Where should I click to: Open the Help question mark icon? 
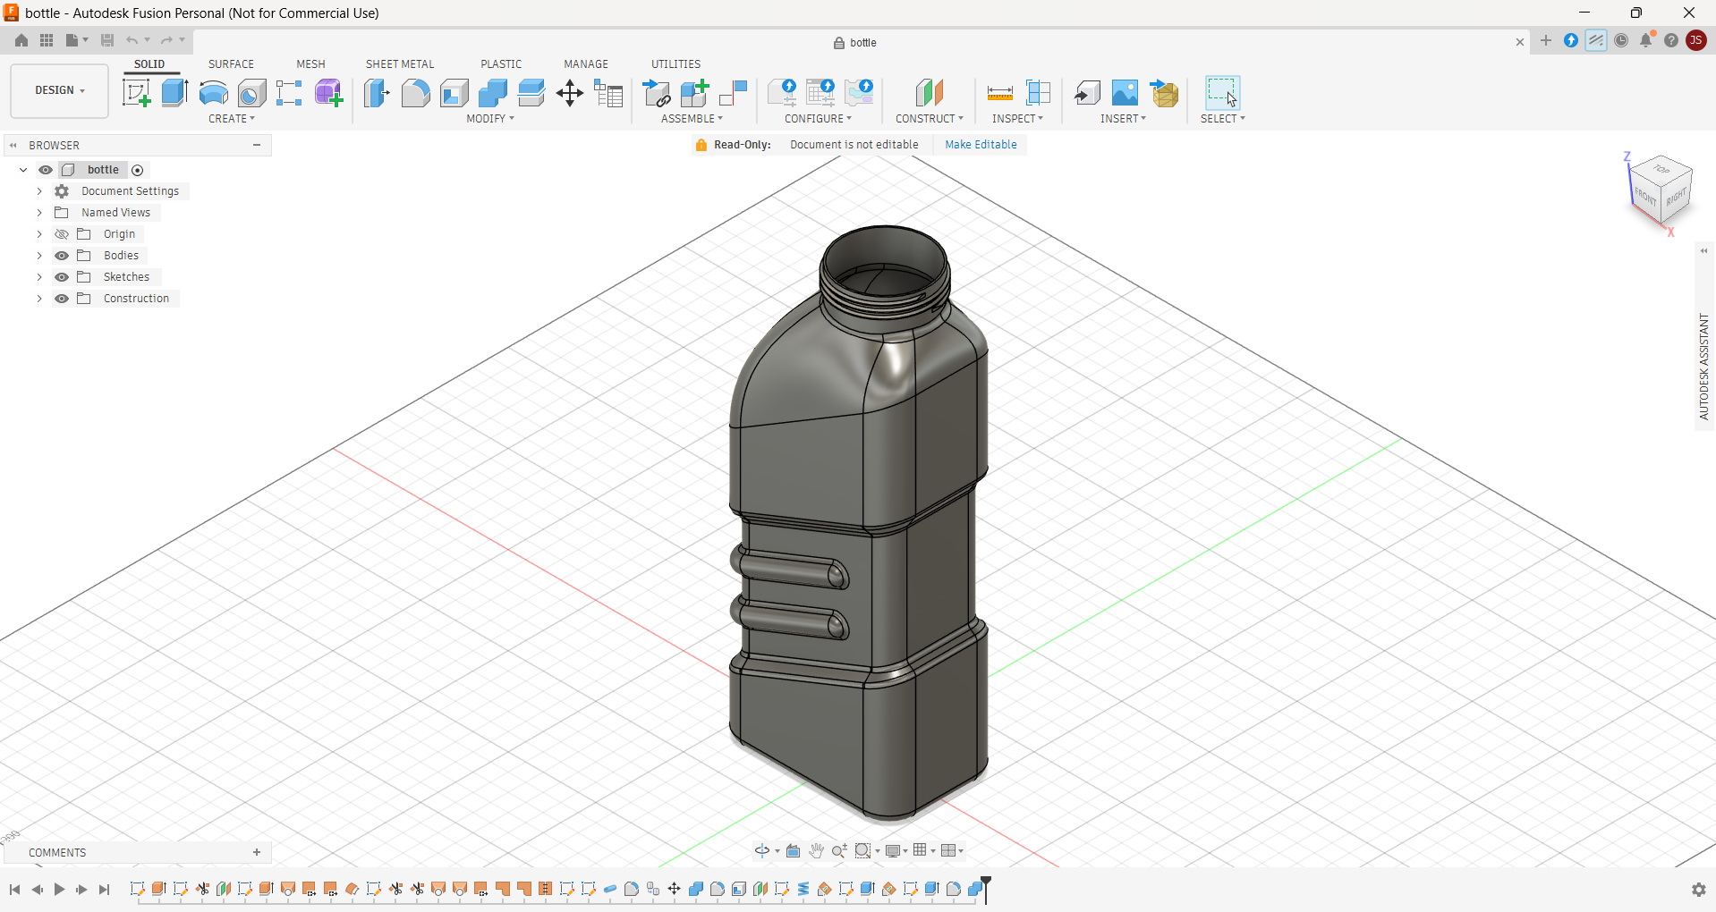[x=1671, y=40]
